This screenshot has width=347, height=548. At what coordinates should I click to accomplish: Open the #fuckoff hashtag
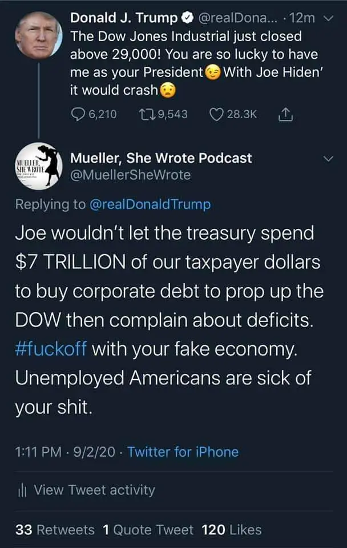coord(51,349)
